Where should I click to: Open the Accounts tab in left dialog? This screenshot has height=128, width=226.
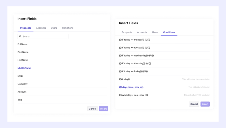pyautogui.click(x=41, y=28)
